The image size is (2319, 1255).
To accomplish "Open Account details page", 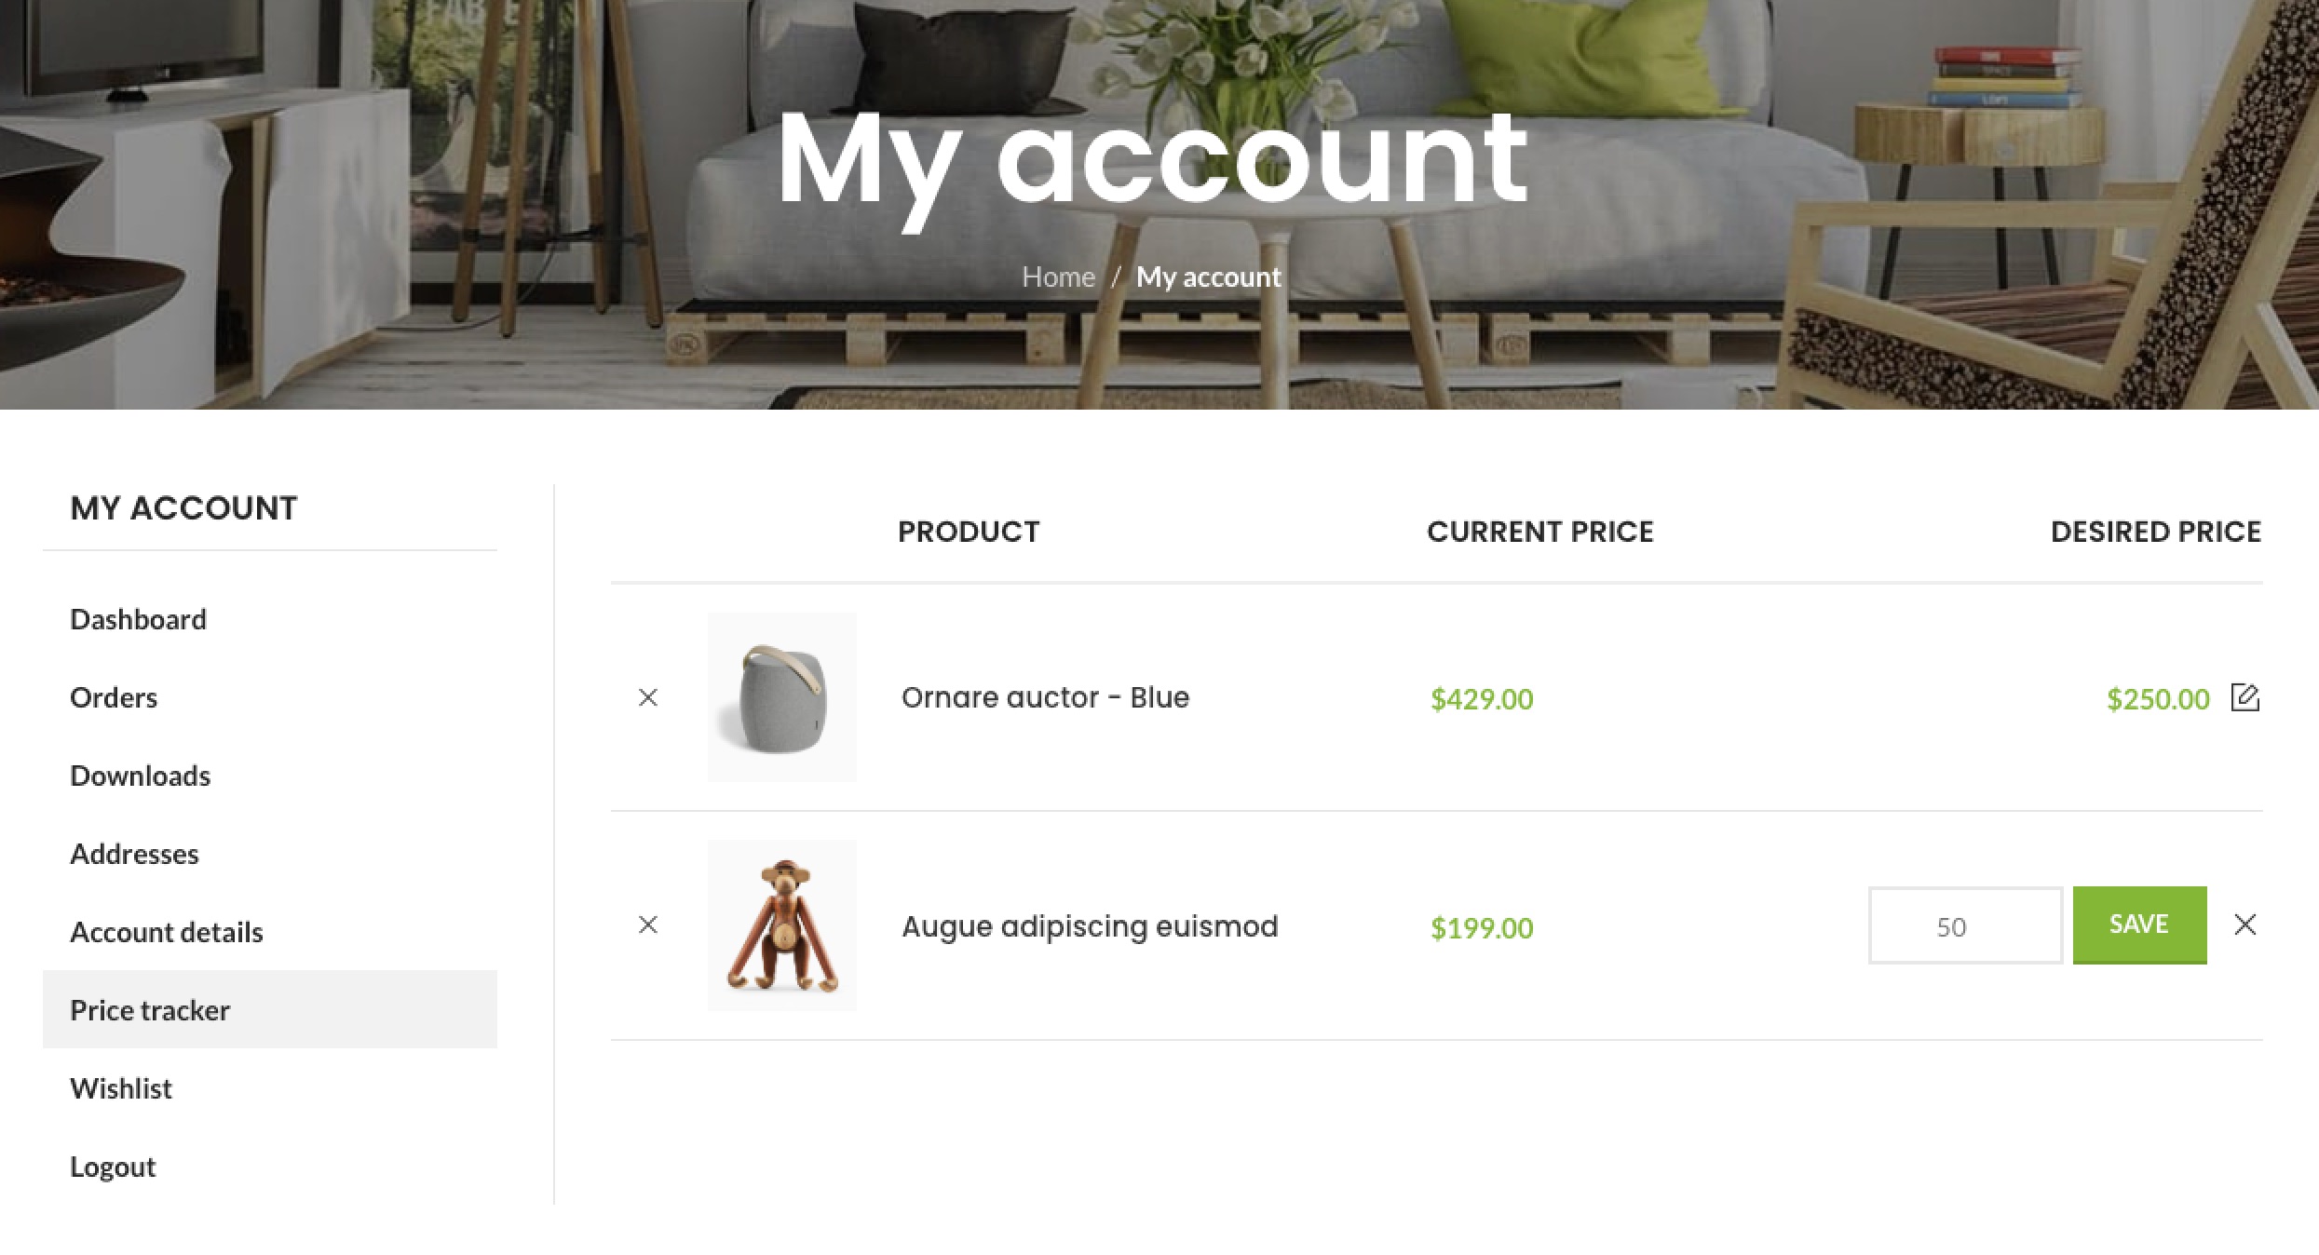I will pyautogui.click(x=167, y=933).
